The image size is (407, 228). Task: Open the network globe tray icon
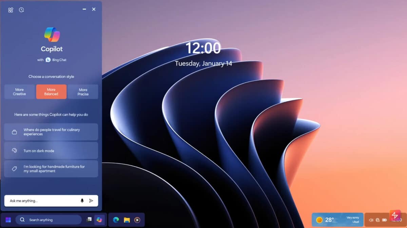(377, 220)
